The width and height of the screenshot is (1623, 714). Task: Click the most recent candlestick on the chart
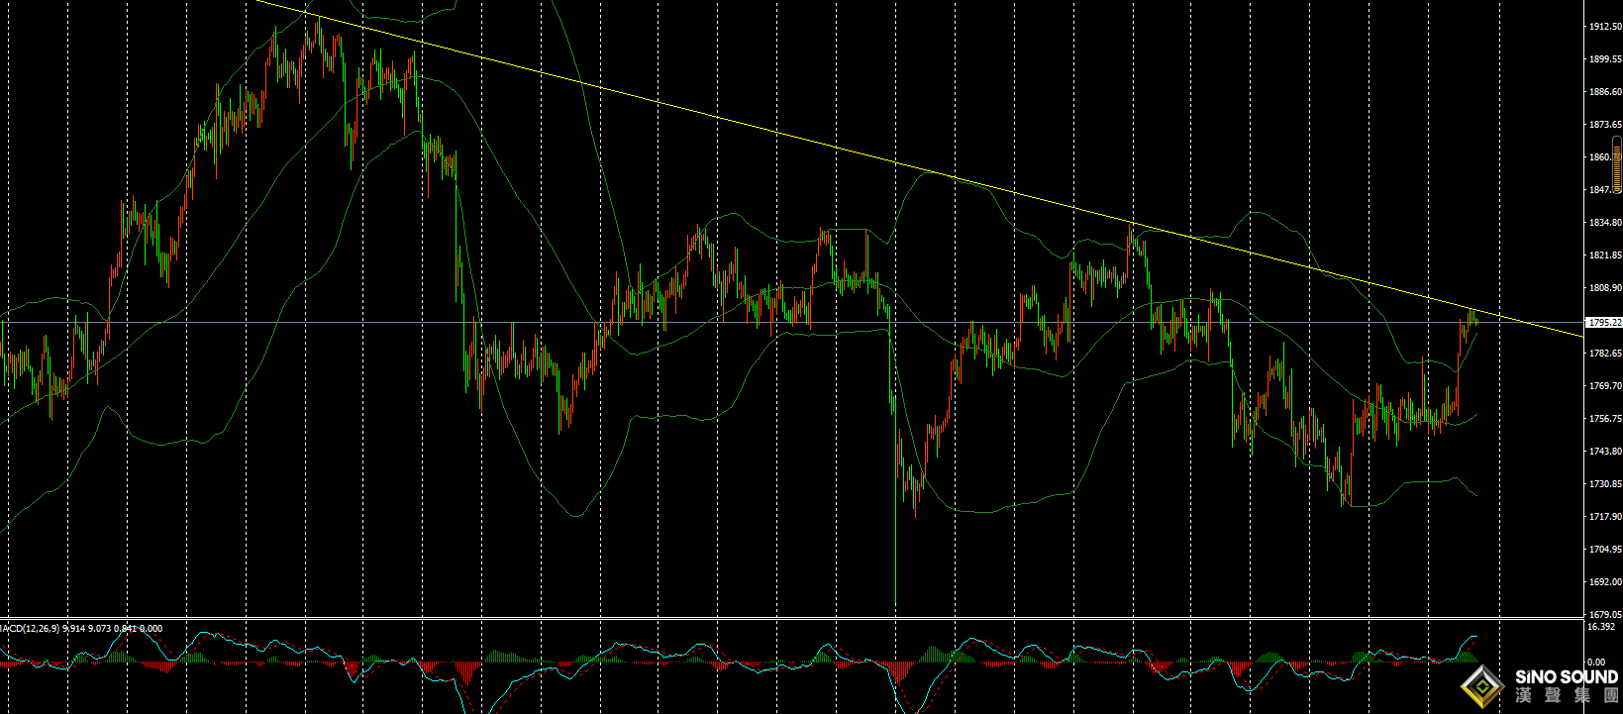pos(1476,319)
